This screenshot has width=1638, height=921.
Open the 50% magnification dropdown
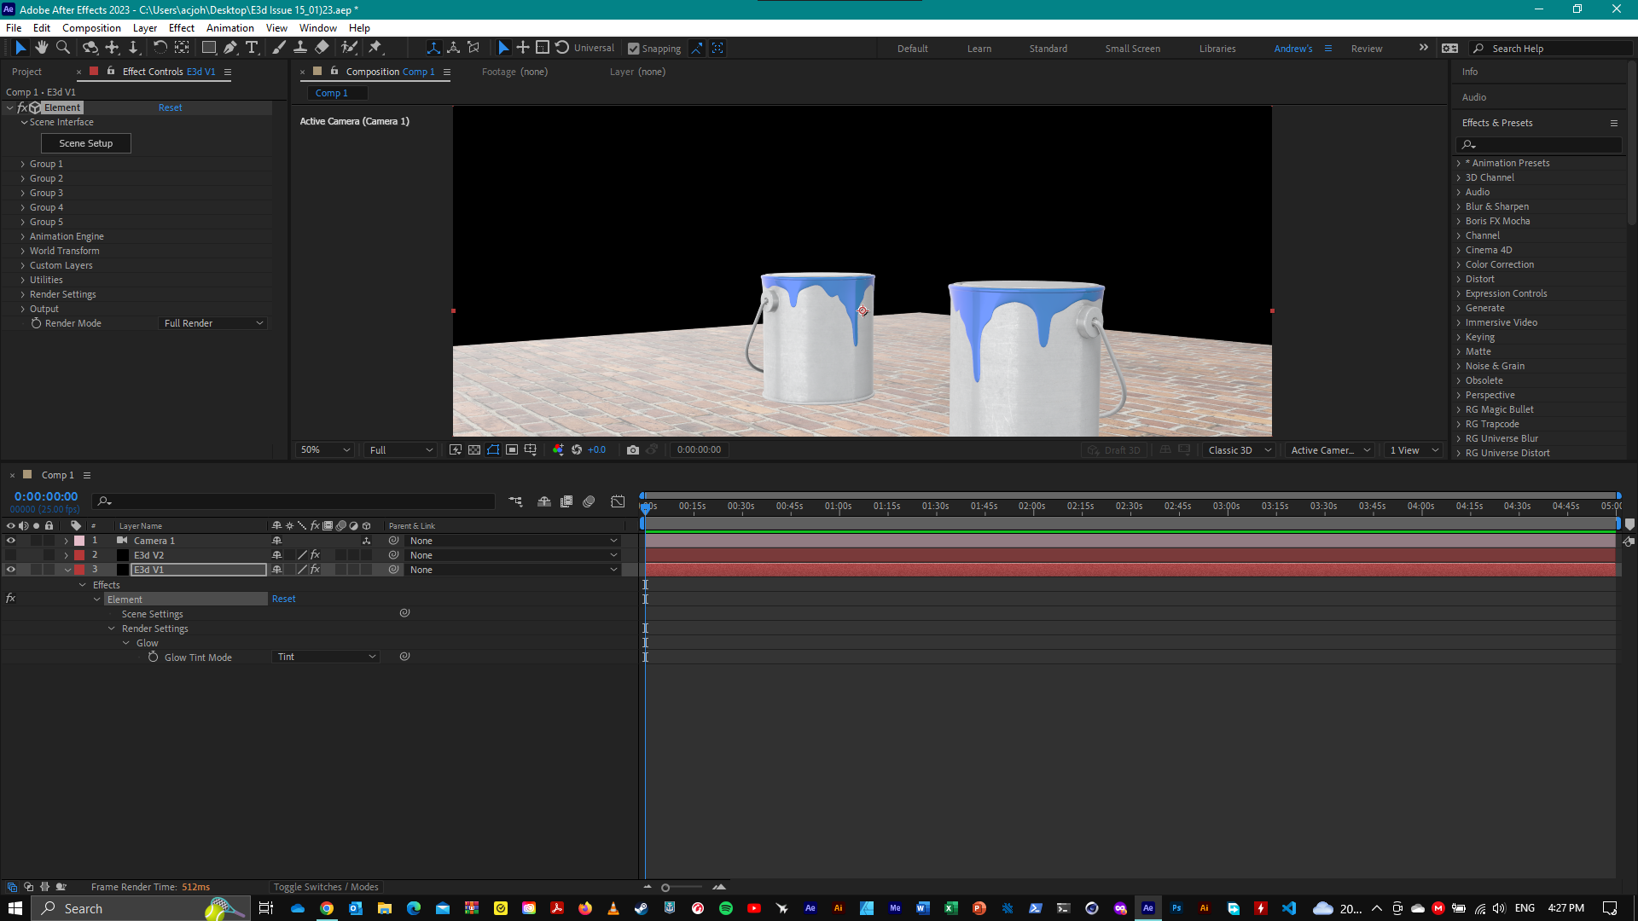point(324,449)
